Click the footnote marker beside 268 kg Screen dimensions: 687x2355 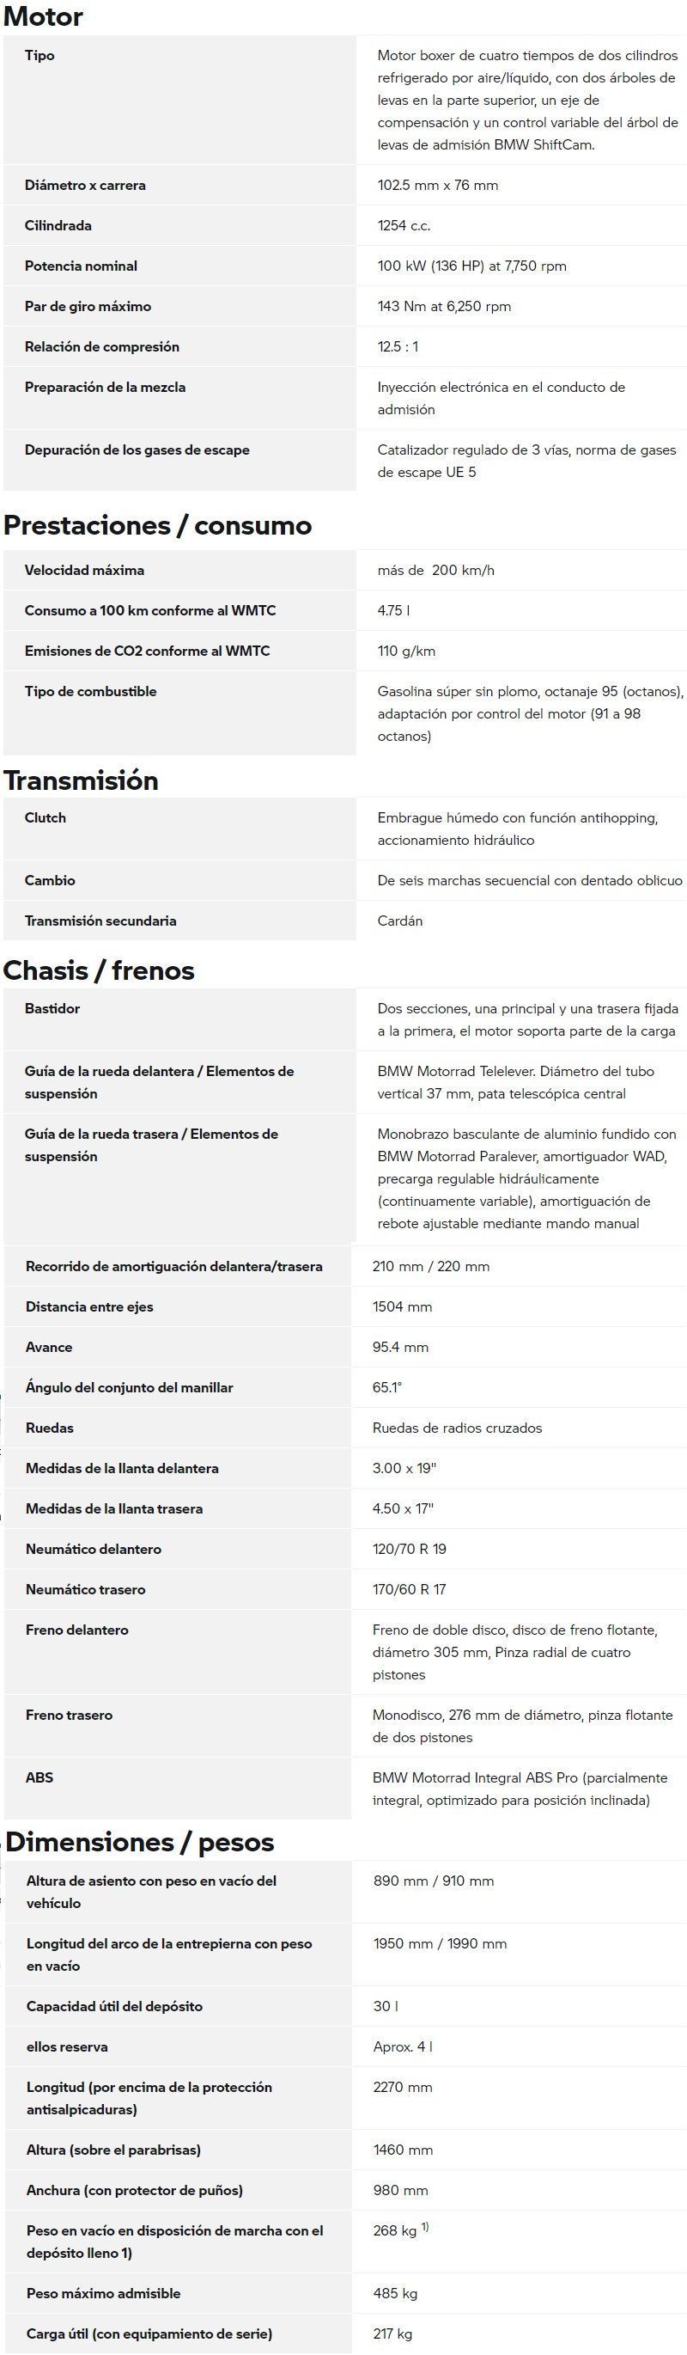point(425,2226)
